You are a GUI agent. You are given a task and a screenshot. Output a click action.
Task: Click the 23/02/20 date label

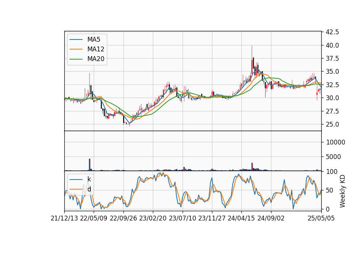(153, 219)
